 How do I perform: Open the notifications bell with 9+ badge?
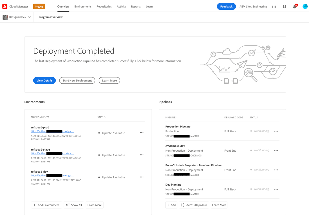(294, 6)
